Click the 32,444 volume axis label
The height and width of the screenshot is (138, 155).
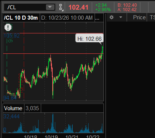[11, 116]
